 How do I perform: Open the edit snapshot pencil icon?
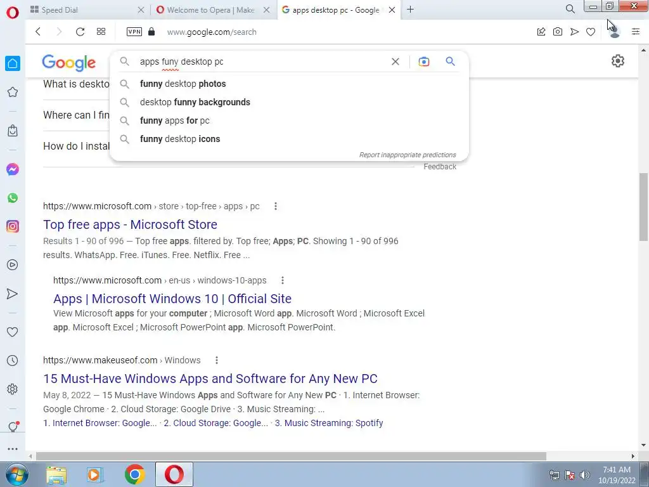pos(541,32)
